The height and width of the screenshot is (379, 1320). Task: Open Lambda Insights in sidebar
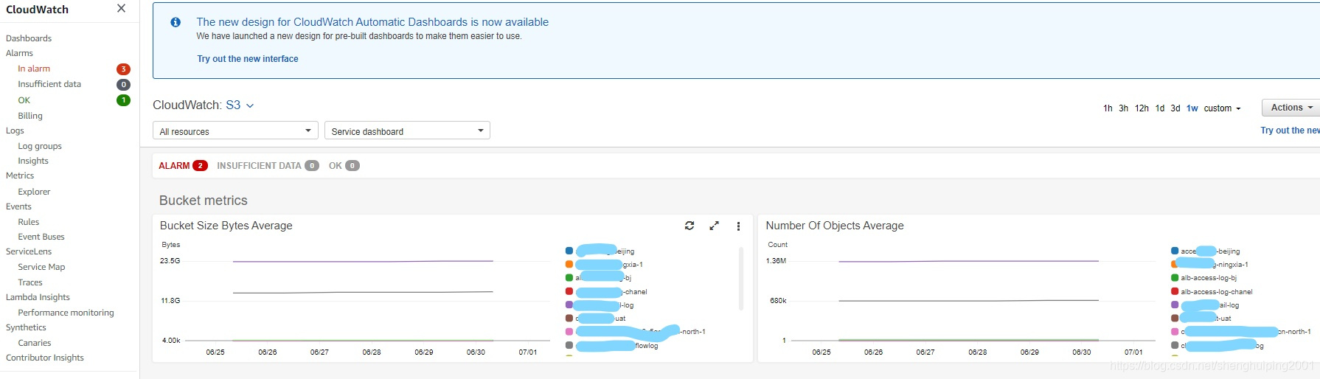pos(38,297)
